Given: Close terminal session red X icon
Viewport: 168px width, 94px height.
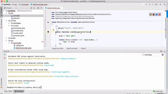Looking at the screenshot, I should 5,58.
